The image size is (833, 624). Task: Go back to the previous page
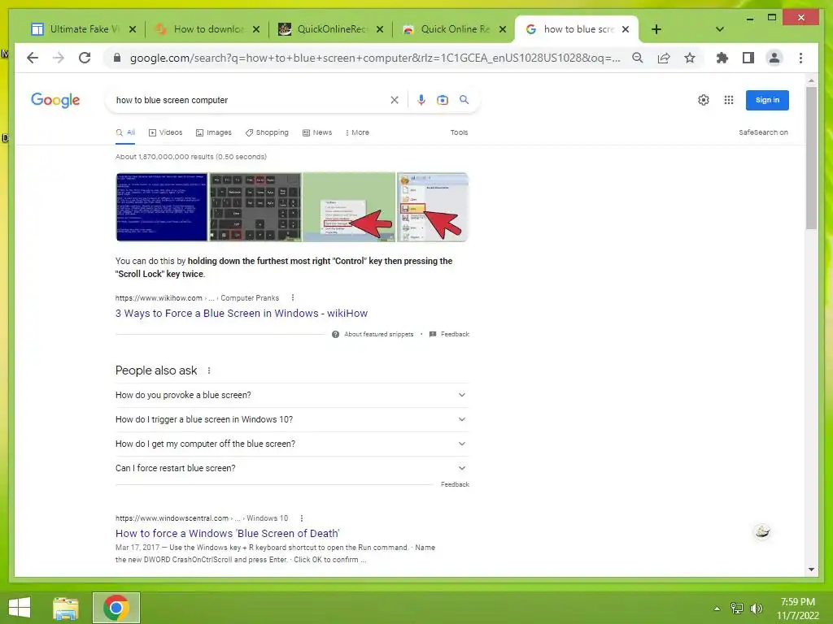point(33,58)
